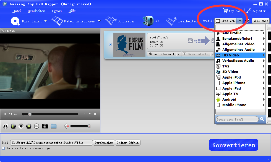Click the Buy Now cart icon
This screenshot has width=271, height=162.
tap(225, 11)
